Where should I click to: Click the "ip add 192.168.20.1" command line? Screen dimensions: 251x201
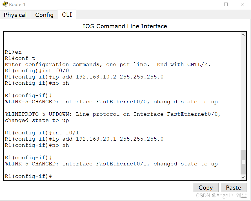tap(84, 139)
